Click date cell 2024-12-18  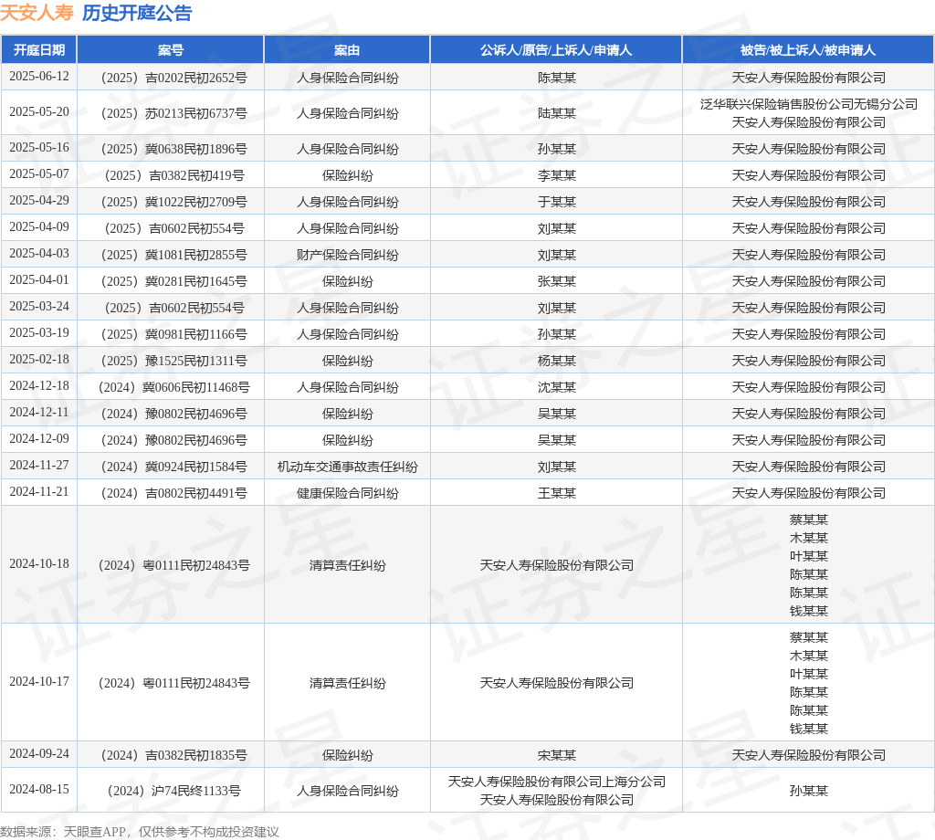39,385
